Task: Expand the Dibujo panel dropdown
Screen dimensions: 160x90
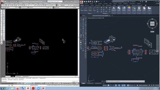Action: 90,13
